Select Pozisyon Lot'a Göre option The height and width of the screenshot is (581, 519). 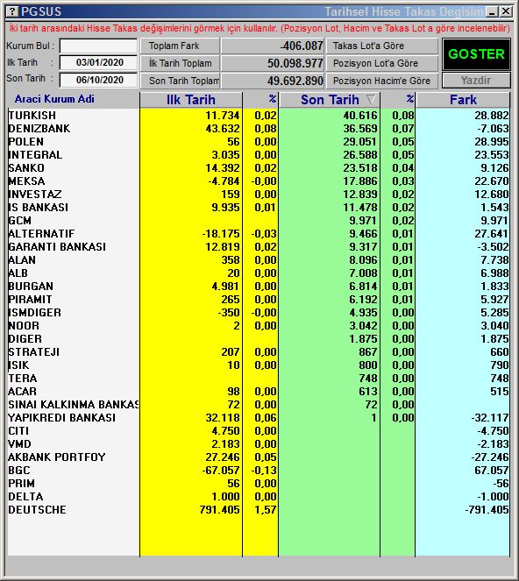click(382, 63)
